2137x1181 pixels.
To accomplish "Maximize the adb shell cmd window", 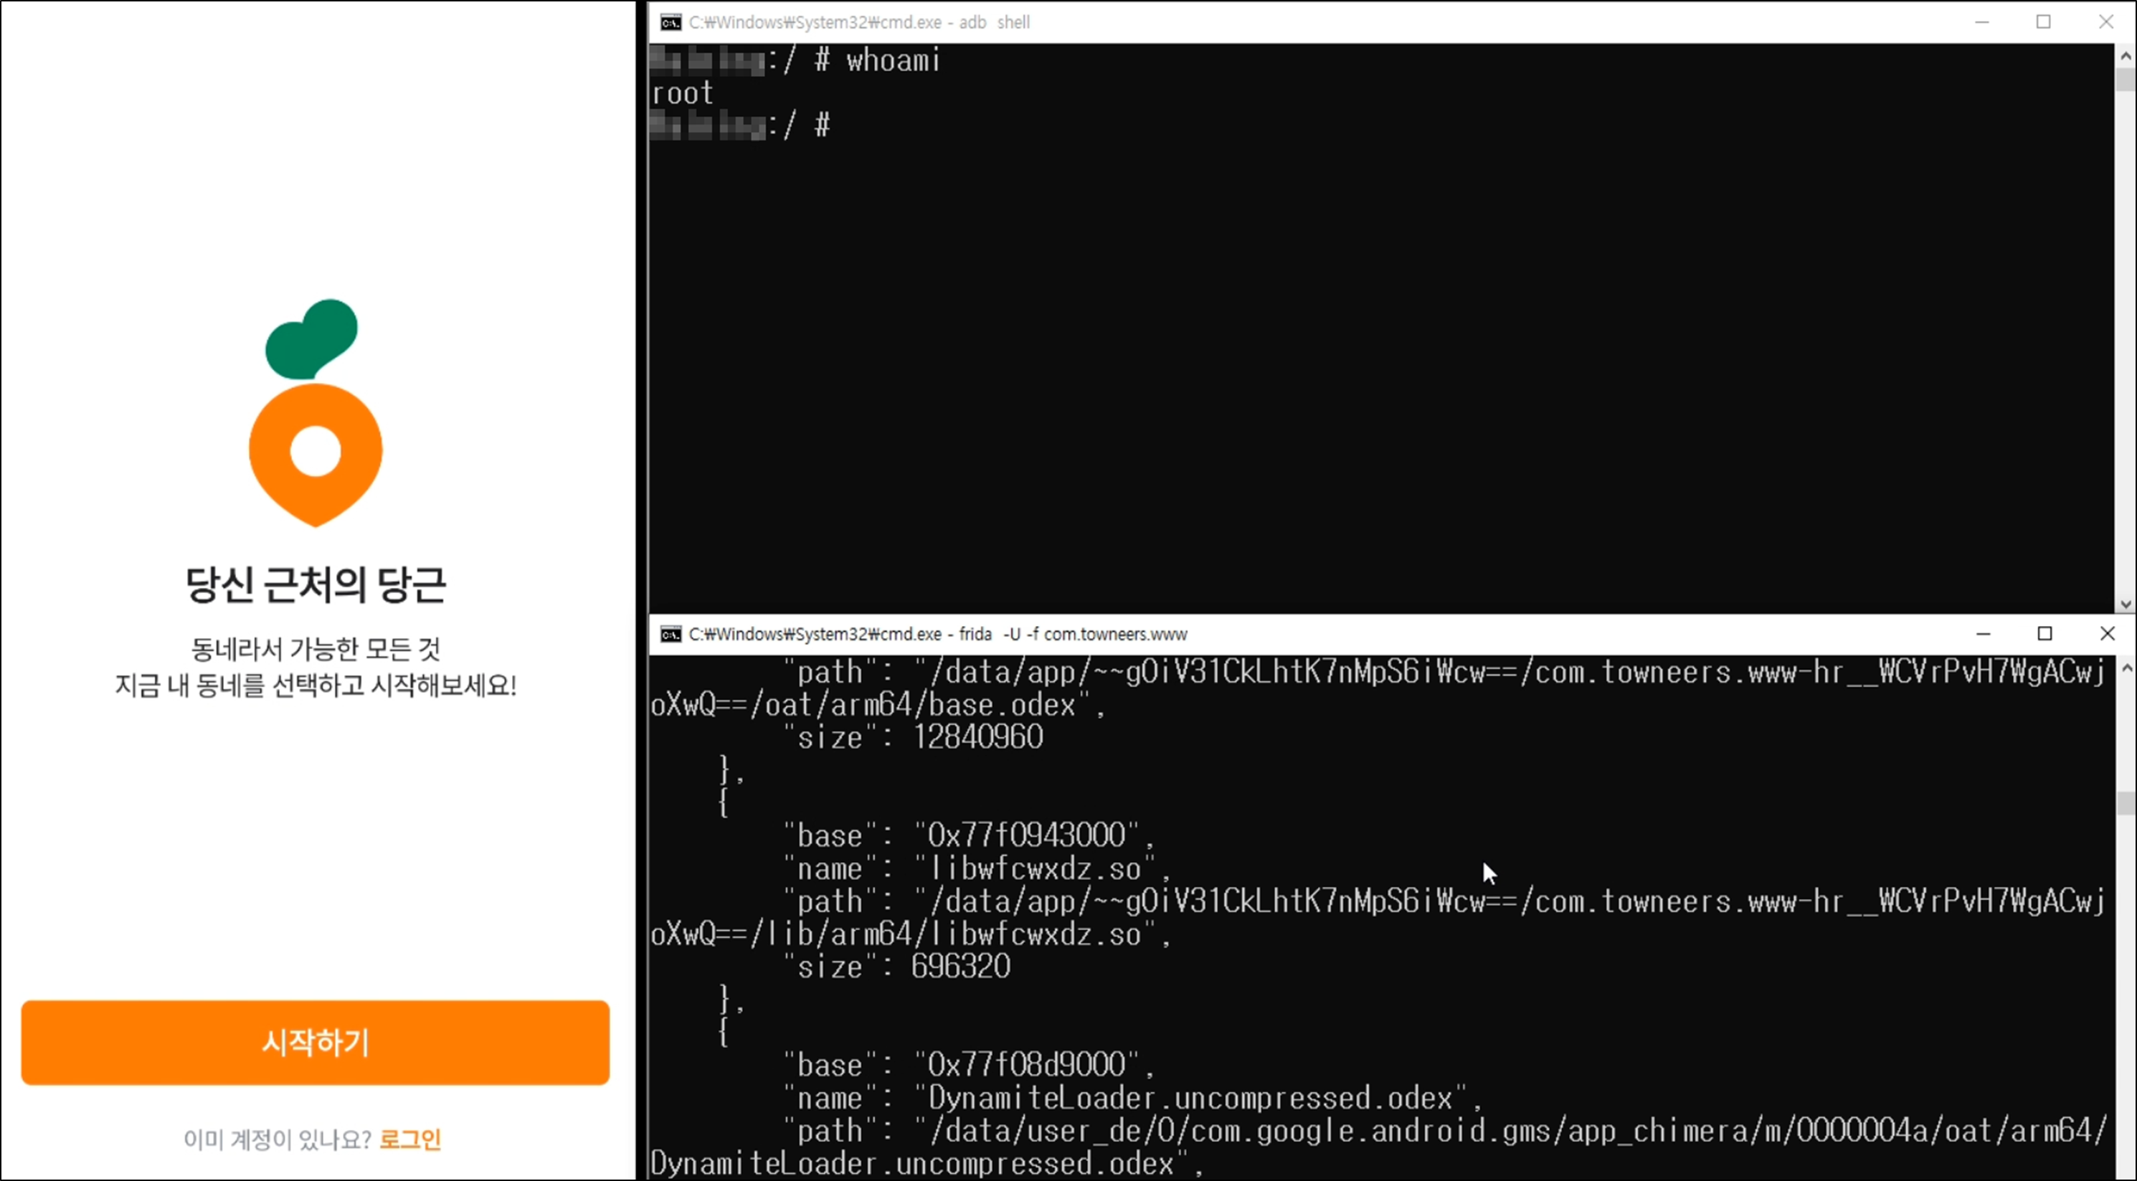I will pyautogui.click(x=2043, y=22).
